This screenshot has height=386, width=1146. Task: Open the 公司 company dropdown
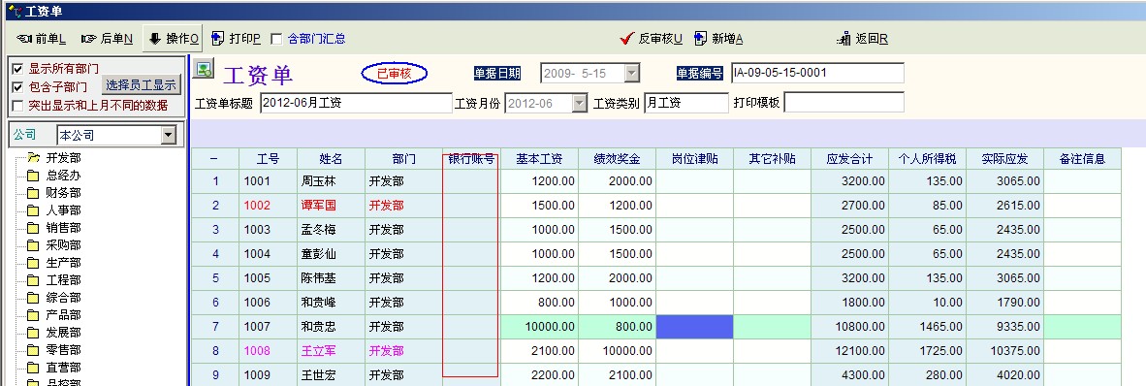[169, 135]
